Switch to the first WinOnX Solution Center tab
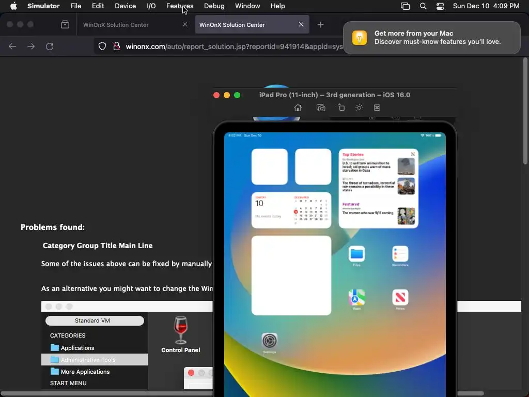 tap(116, 25)
